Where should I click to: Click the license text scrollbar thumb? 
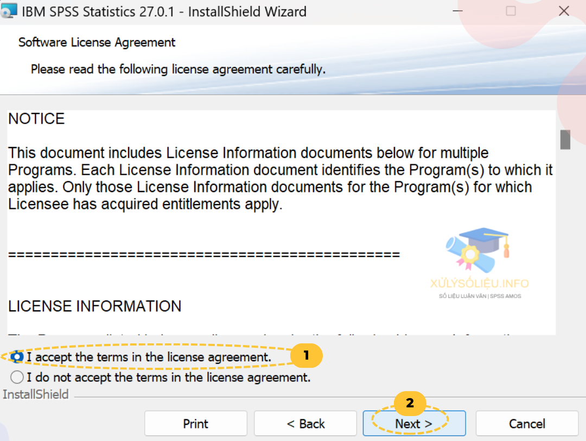[565, 139]
